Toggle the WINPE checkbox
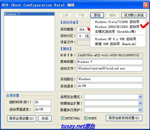 pyautogui.click(x=86, y=118)
